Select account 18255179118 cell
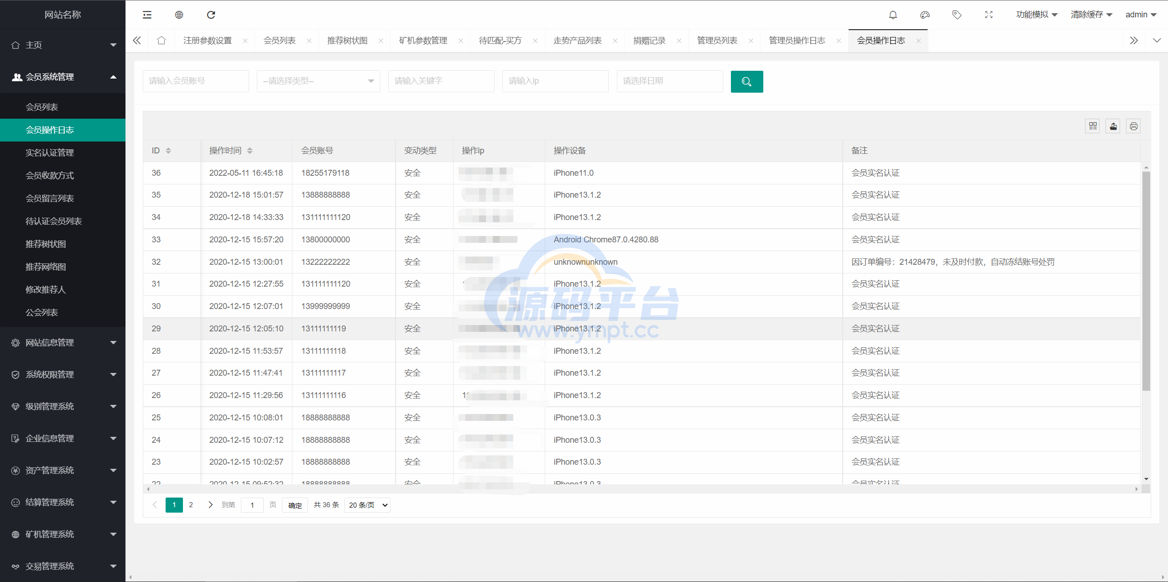Image resolution: width=1168 pixels, height=582 pixels. tap(344, 173)
